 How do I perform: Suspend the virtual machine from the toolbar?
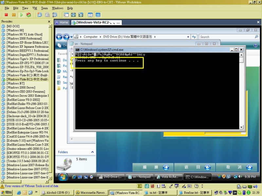(14, 15)
